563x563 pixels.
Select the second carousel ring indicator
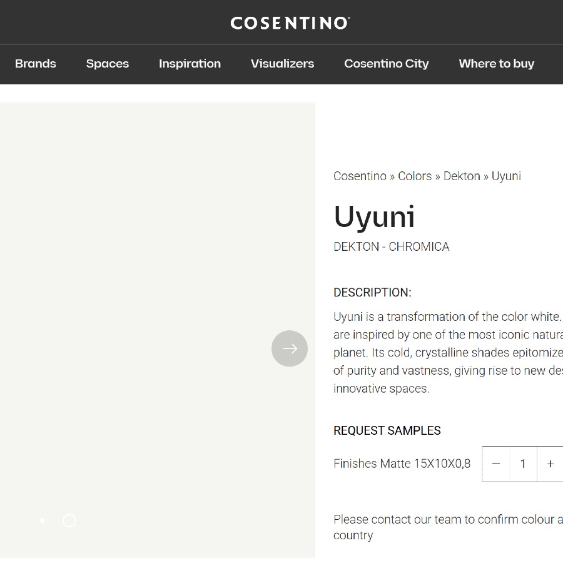pos(69,520)
